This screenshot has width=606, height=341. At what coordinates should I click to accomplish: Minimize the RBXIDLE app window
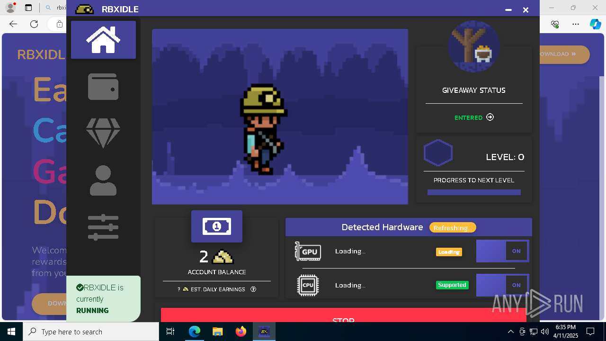(508, 10)
